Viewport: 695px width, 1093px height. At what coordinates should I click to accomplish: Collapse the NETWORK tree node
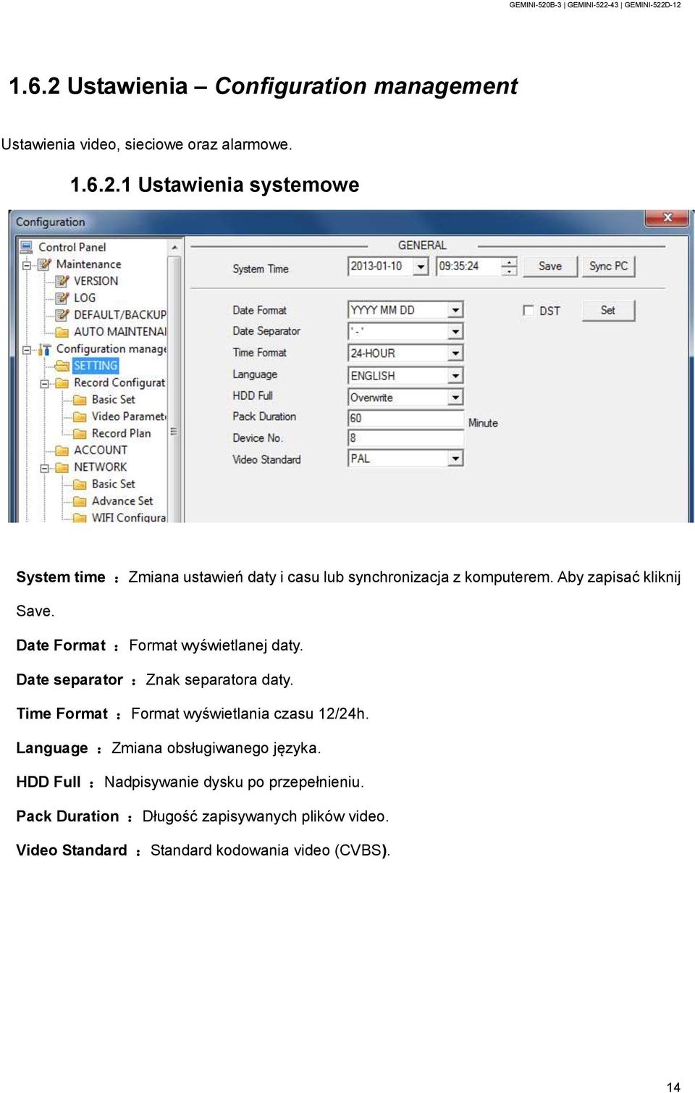[44, 468]
